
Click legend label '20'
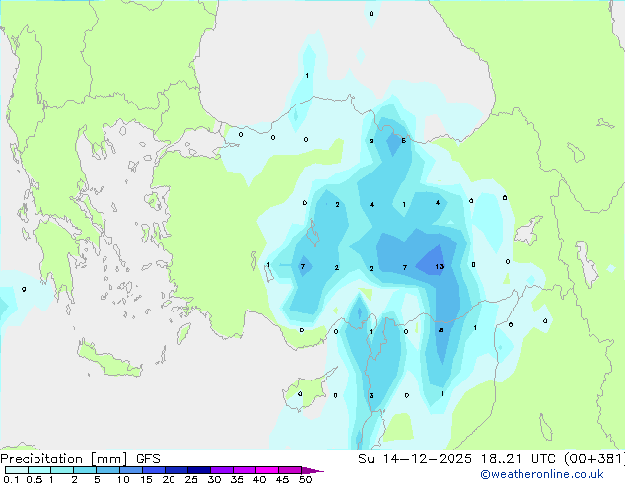169,479
